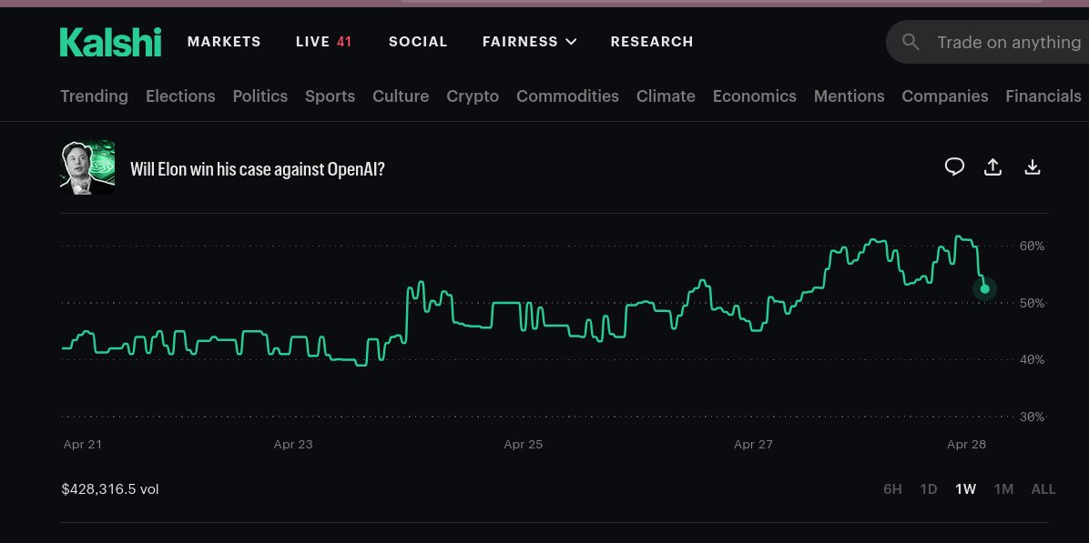The width and height of the screenshot is (1089, 543).
Task: Click the '50%' axis label
Action: 1032,303
